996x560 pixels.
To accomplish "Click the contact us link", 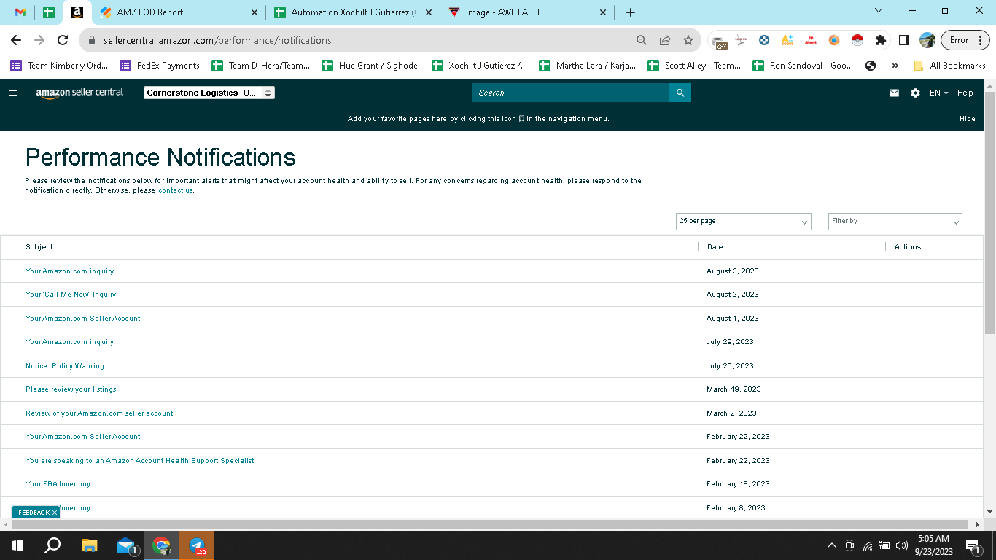I will pos(176,190).
